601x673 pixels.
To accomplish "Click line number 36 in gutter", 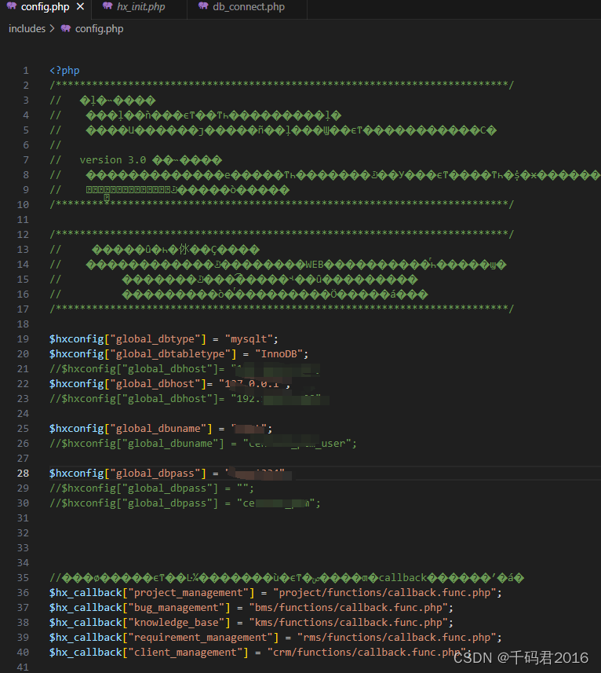I will 24,592.
